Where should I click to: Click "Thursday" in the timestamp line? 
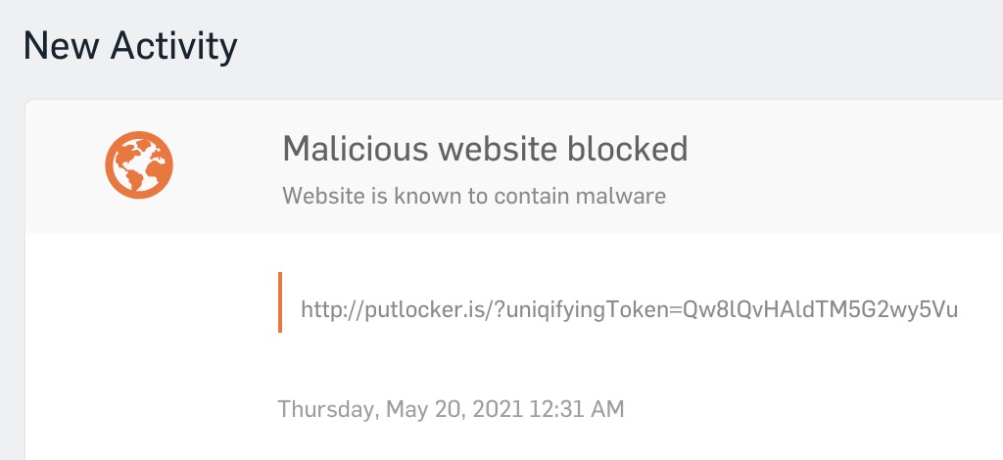click(326, 408)
